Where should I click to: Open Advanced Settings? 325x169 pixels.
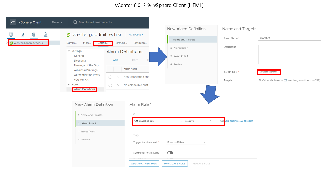coord(86,70)
